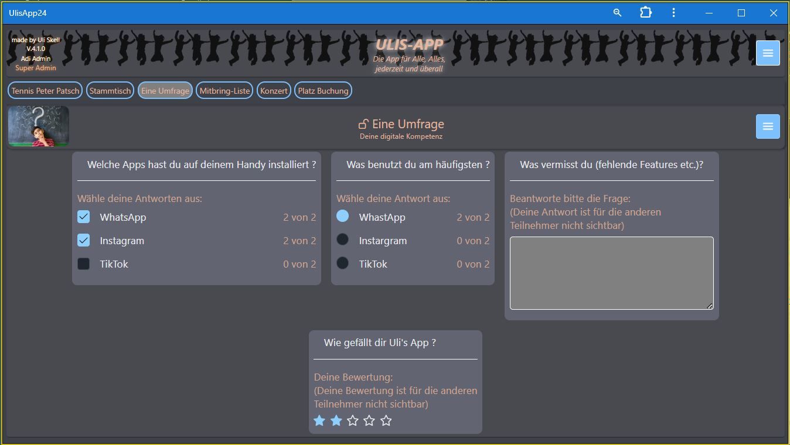Choose TikTok as most used app
790x445 pixels.
343,263
